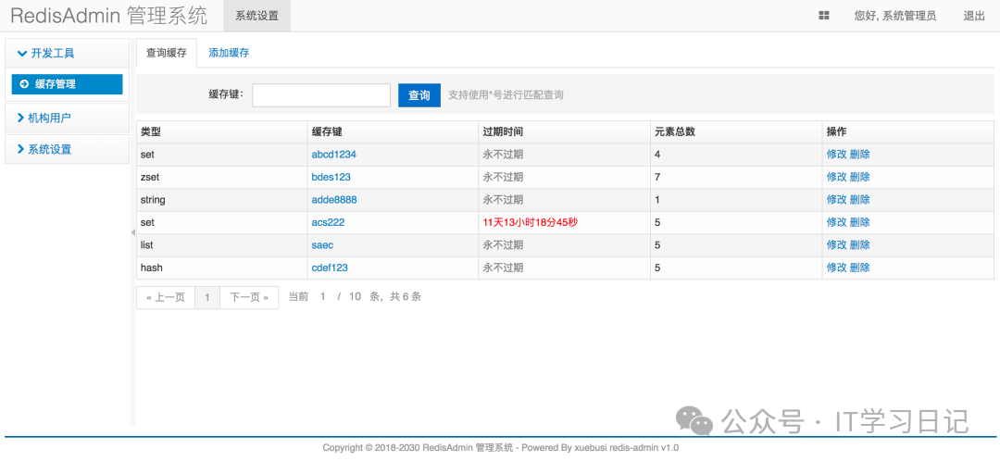Select the 查询缓存 tab
The width and height of the screenshot is (1000, 461).
[167, 53]
